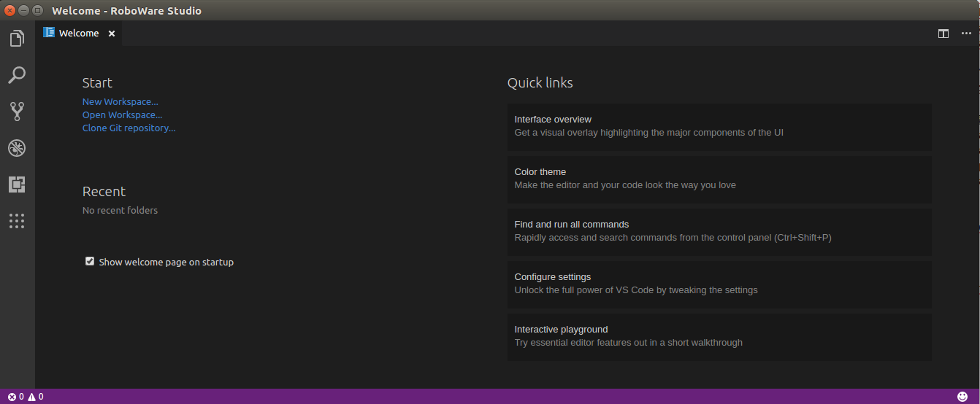Click the feedback smiley icon
980x404 pixels.
(962, 397)
